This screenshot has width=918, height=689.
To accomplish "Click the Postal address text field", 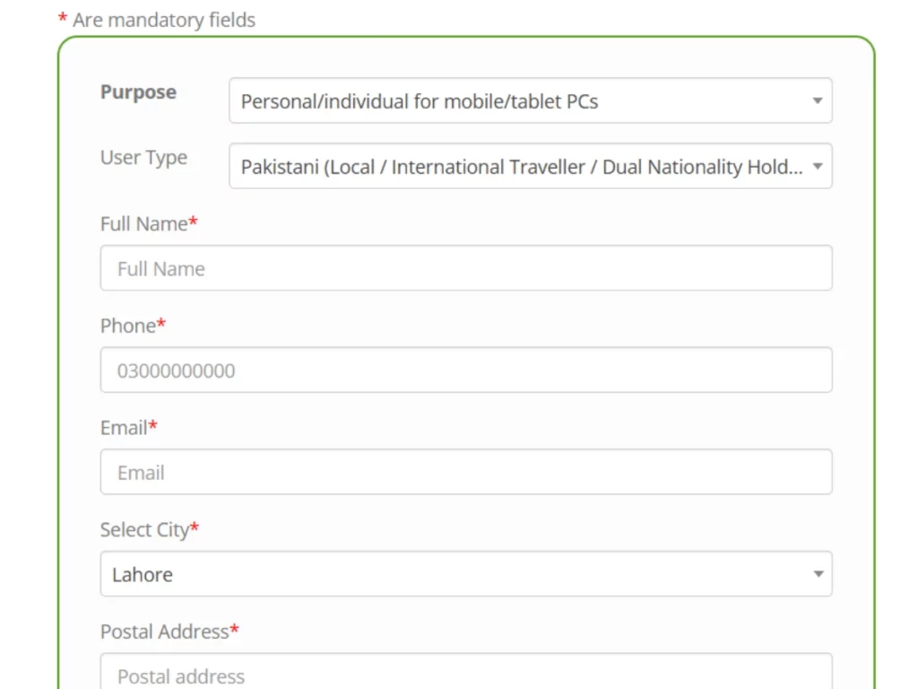I will click(x=465, y=675).
